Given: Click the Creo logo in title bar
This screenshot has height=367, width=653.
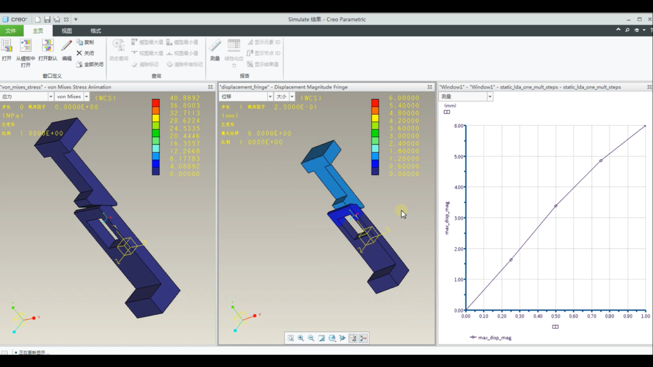Looking at the screenshot, I should coord(15,20).
